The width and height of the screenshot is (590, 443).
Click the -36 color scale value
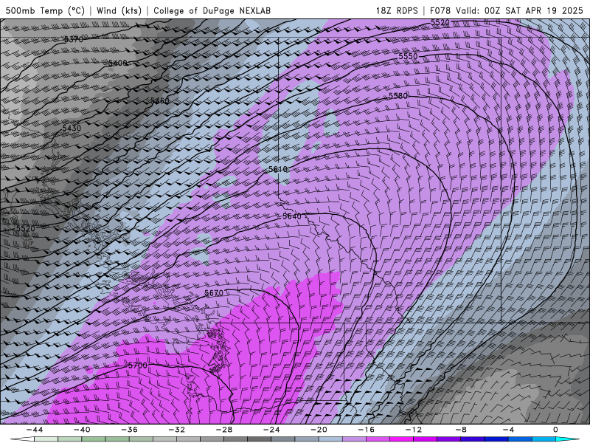(129, 430)
